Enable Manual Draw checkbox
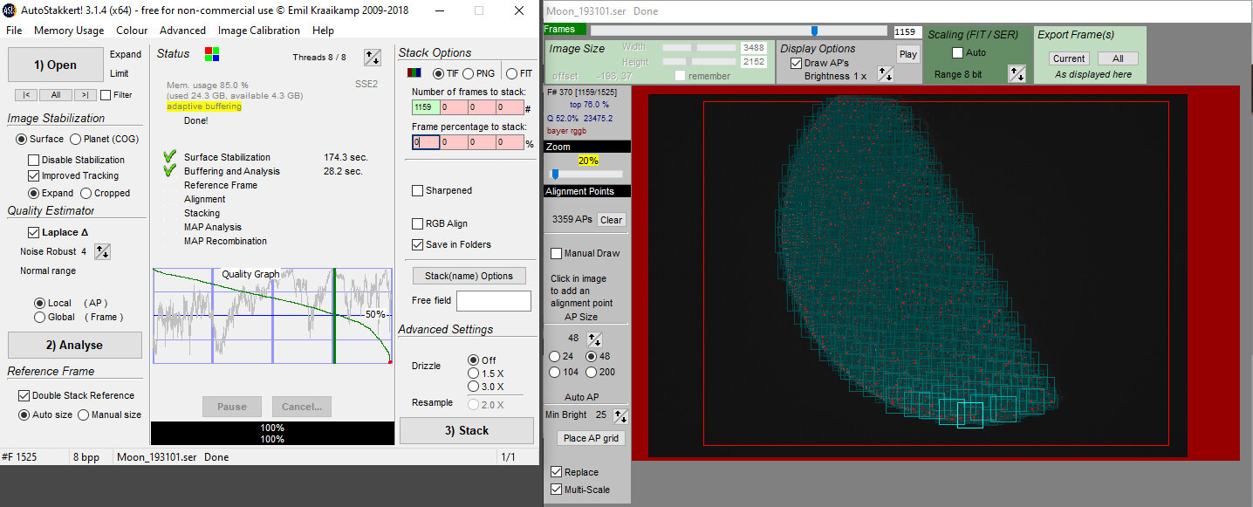Screen dimensions: 1253x507 click(x=556, y=253)
